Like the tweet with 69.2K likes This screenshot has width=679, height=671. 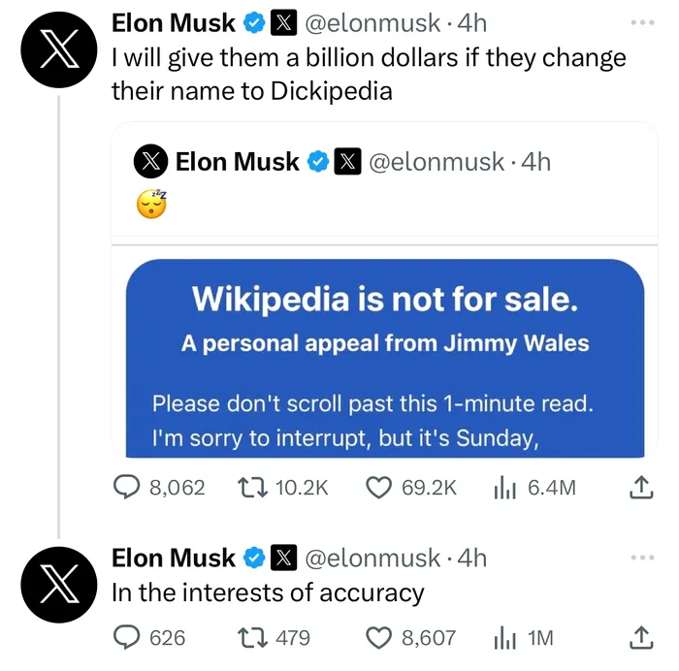click(378, 488)
